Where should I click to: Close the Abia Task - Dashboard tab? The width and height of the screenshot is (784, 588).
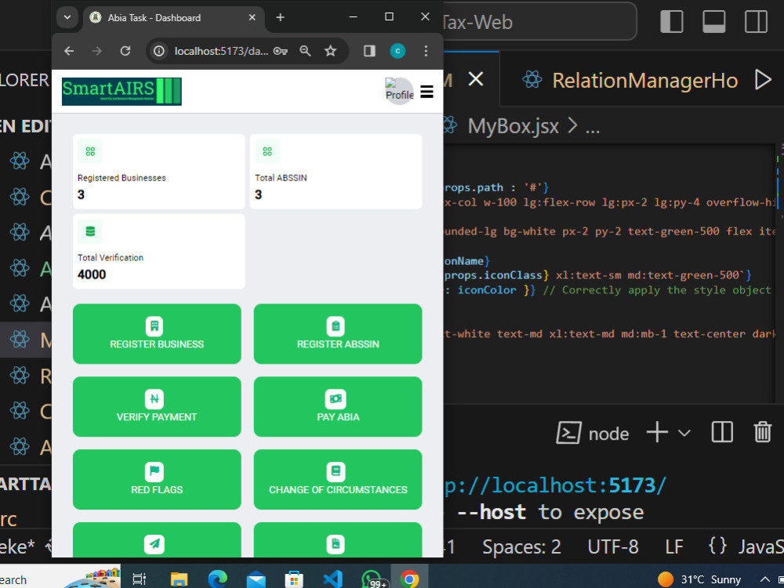[252, 17]
